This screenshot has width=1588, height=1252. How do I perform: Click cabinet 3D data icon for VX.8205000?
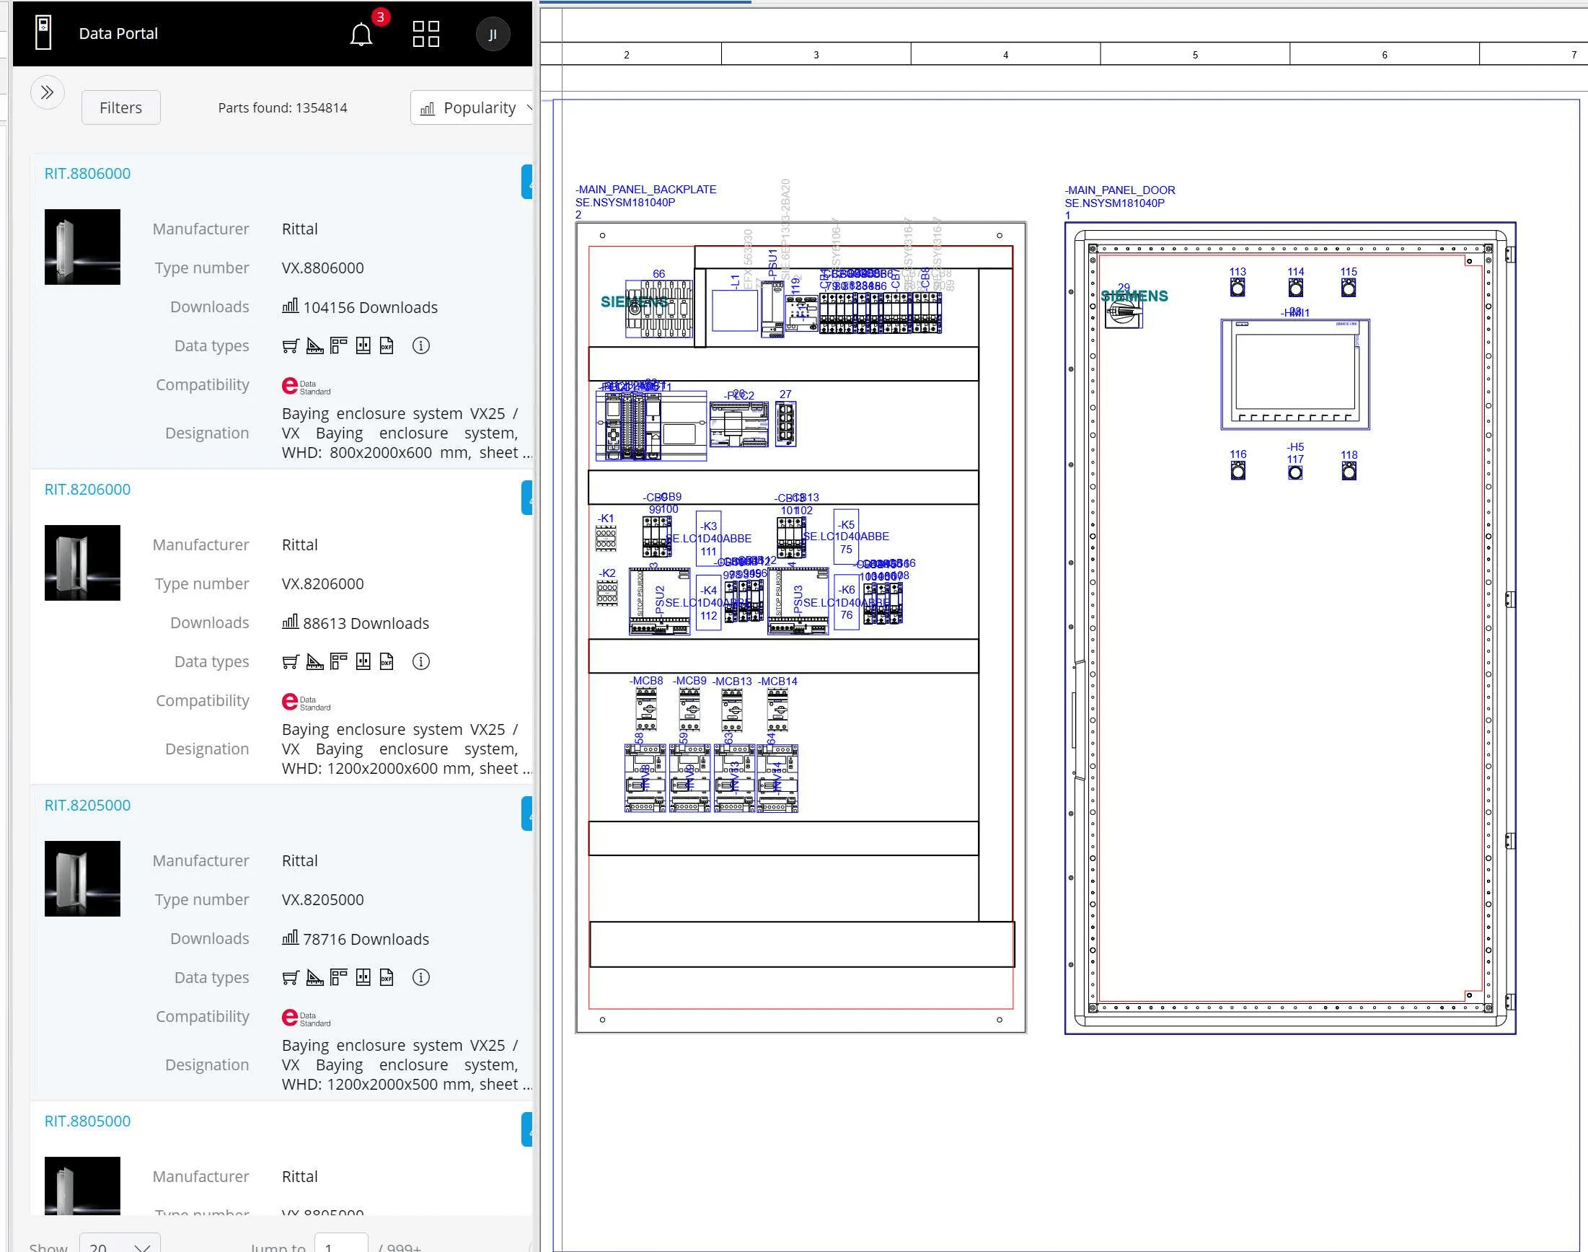pos(363,978)
